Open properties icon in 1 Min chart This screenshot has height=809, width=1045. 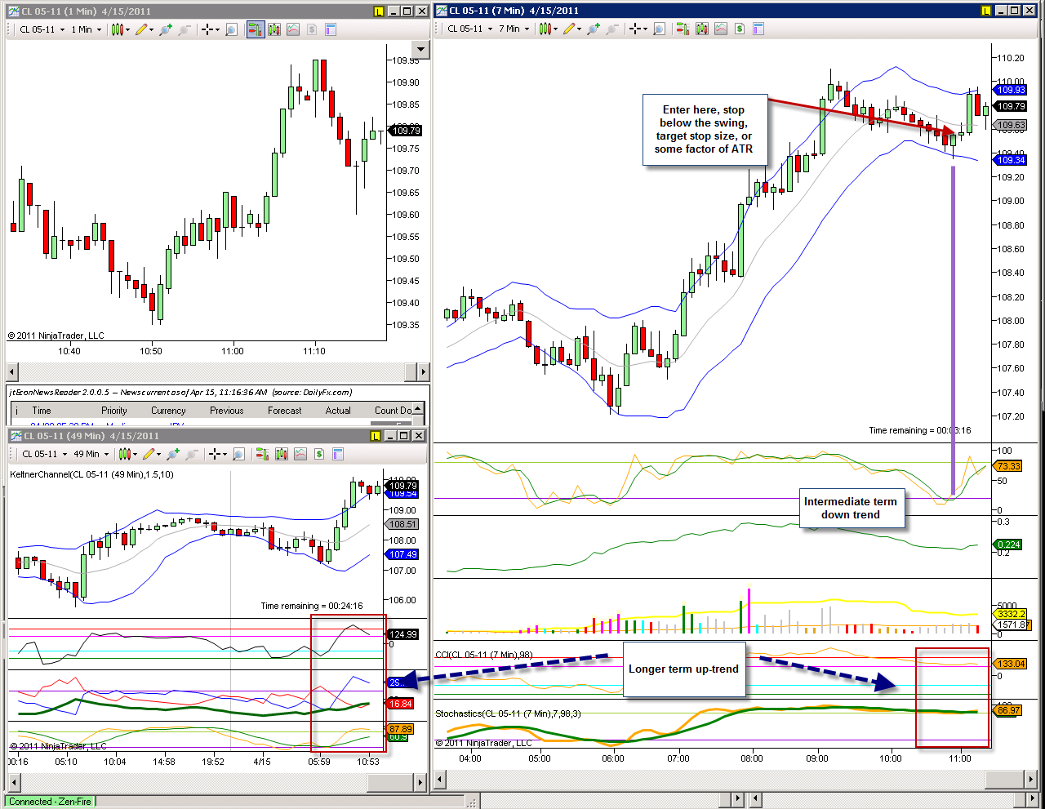tap(331, 29)
